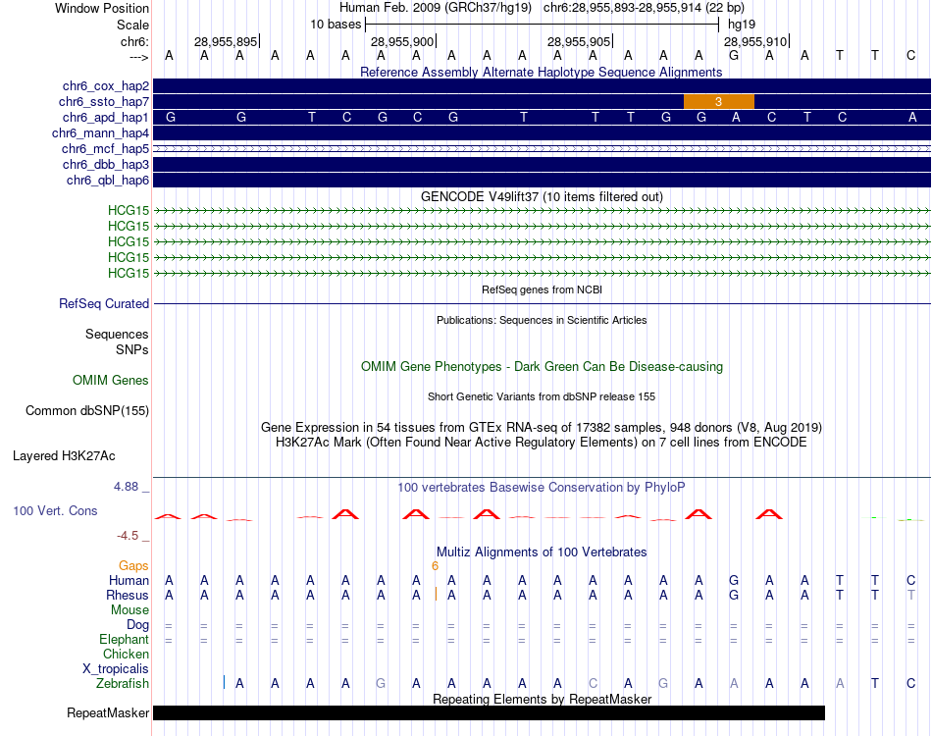Click the 100 Vert. Cons label
The image size is (932, 736).
coord(55,510)
